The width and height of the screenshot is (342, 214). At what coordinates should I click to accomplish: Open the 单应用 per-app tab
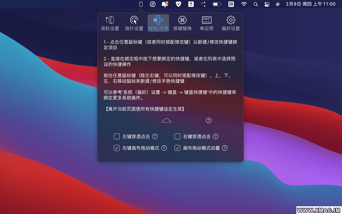tap(207, 23)
